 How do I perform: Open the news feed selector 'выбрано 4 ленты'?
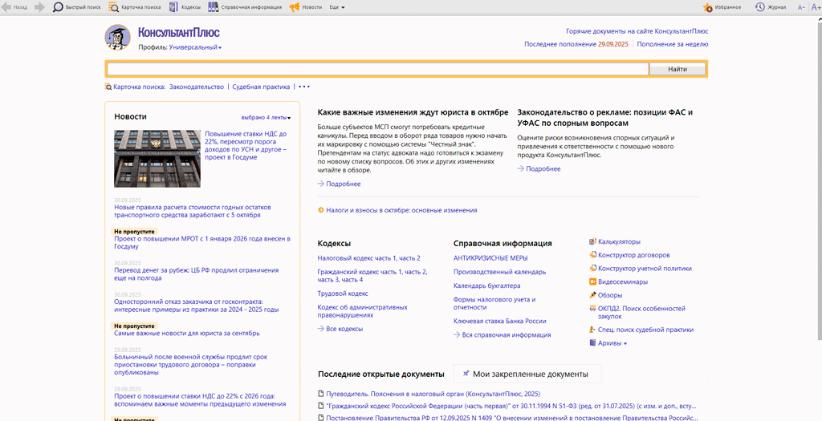[x=266, y=117]
